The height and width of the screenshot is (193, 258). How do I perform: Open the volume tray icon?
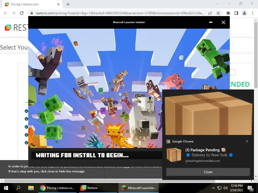(x=225, y=188)
